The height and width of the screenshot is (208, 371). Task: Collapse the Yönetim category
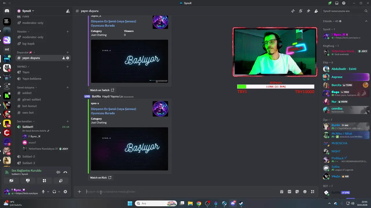click(23, 31)
